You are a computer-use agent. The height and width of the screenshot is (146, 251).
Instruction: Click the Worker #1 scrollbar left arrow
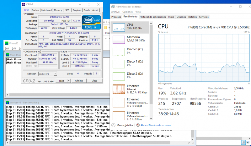pos(8,143)
